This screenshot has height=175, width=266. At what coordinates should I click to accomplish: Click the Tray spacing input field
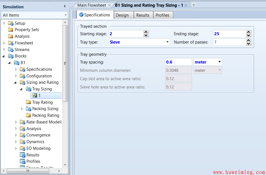pos(178,62)
